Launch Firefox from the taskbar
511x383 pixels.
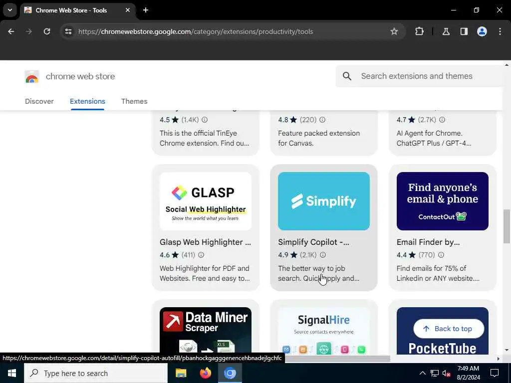click(x=205, y=373)
